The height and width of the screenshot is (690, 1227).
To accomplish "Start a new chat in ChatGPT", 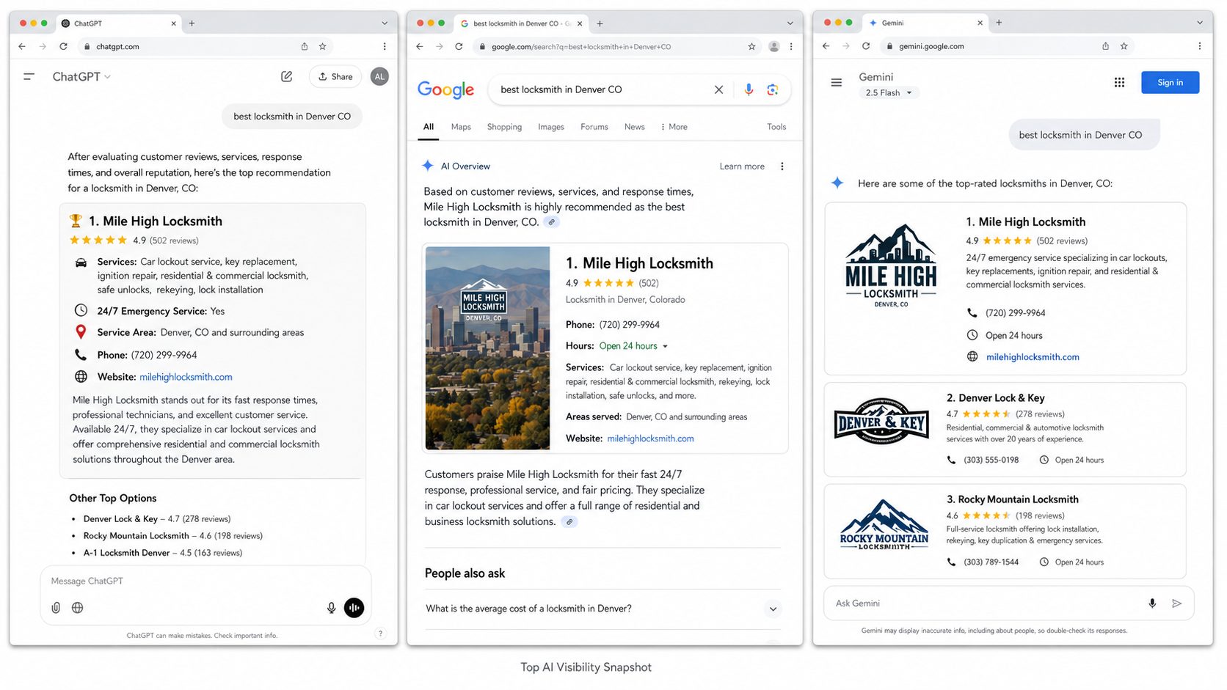I will [x=287, y=76].
